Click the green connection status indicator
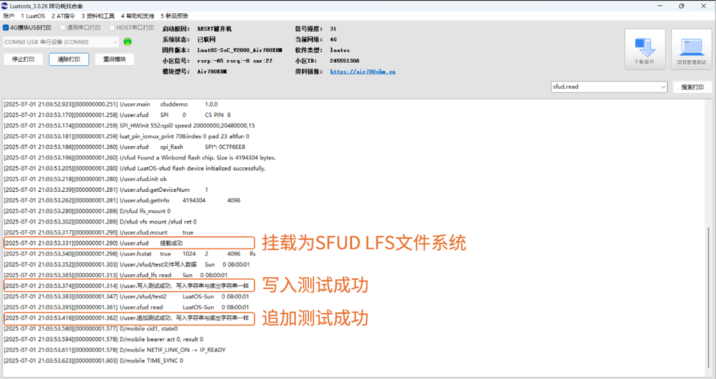Viewport: 716px width, 379px height. 128,42
